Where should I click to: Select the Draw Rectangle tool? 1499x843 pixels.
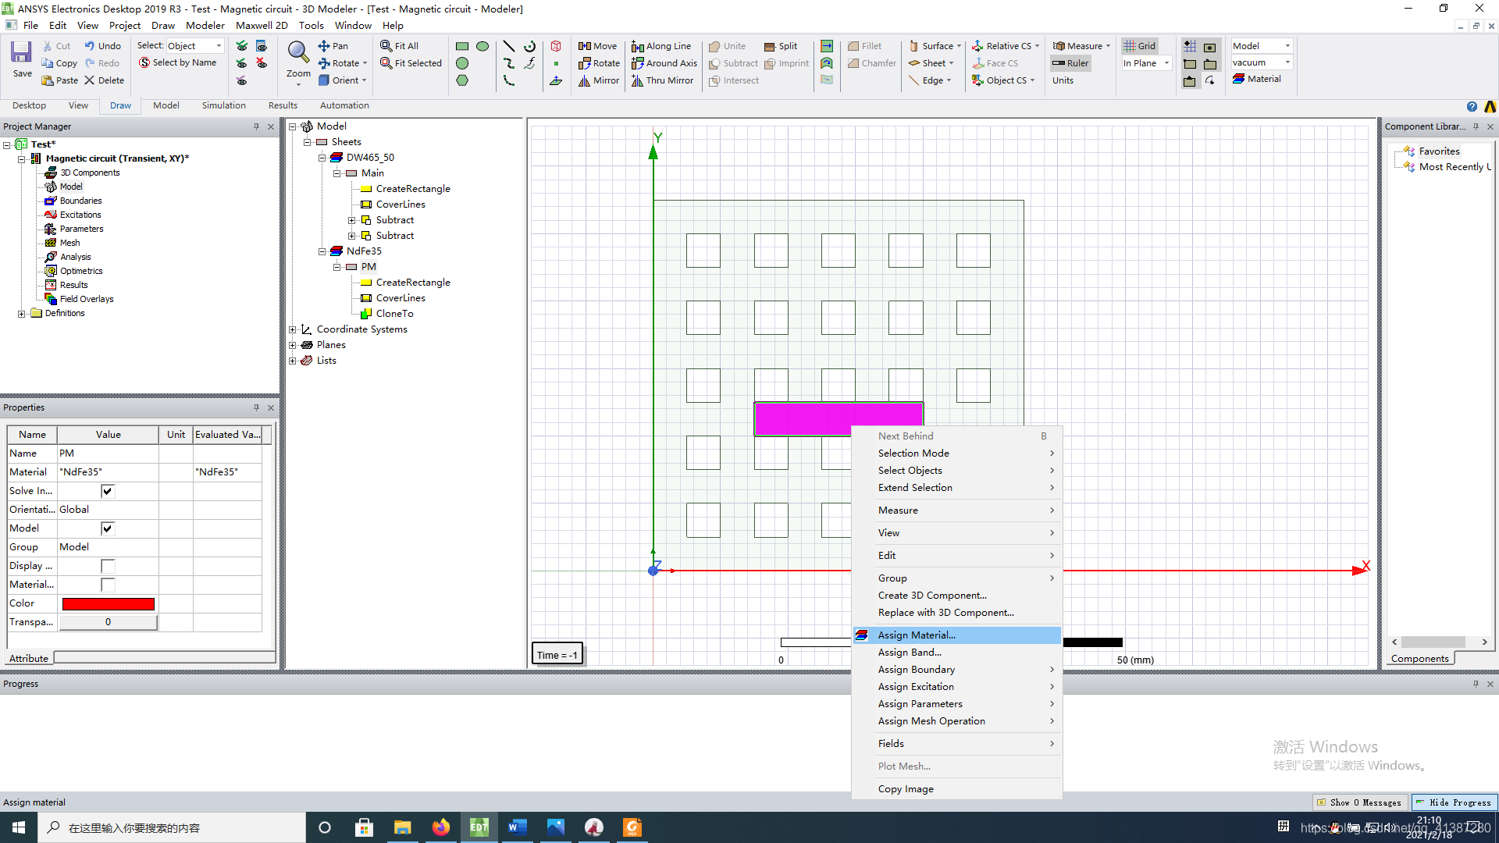coord(462,46)
